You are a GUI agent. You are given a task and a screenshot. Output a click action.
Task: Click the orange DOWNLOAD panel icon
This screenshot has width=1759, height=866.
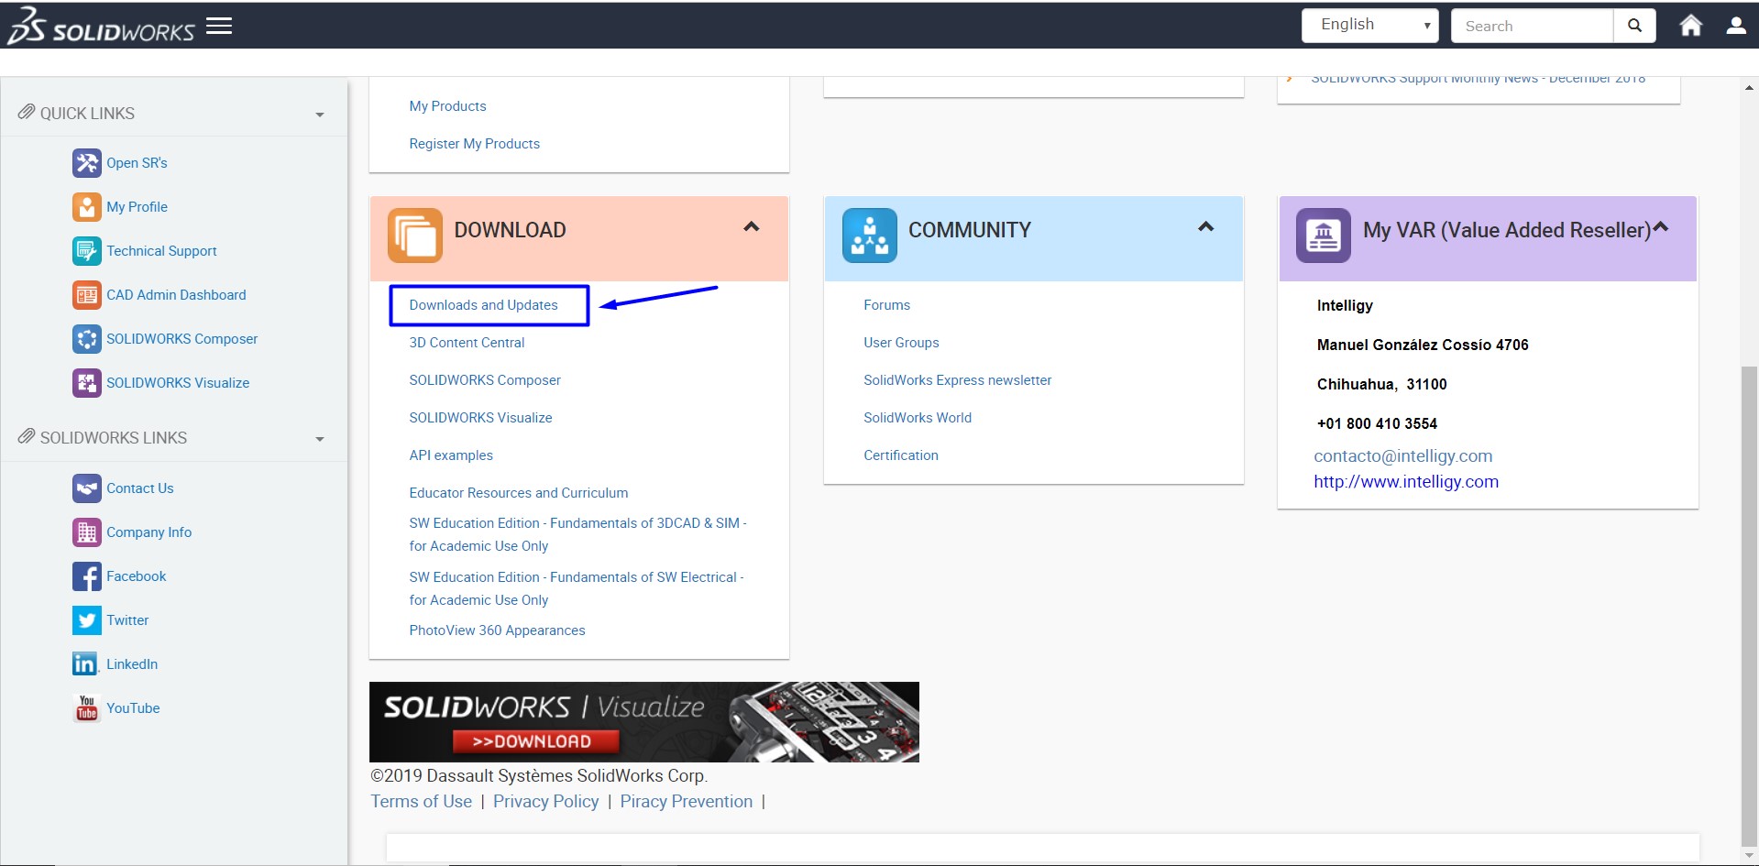pyautogui.click(x=414, y=236)
